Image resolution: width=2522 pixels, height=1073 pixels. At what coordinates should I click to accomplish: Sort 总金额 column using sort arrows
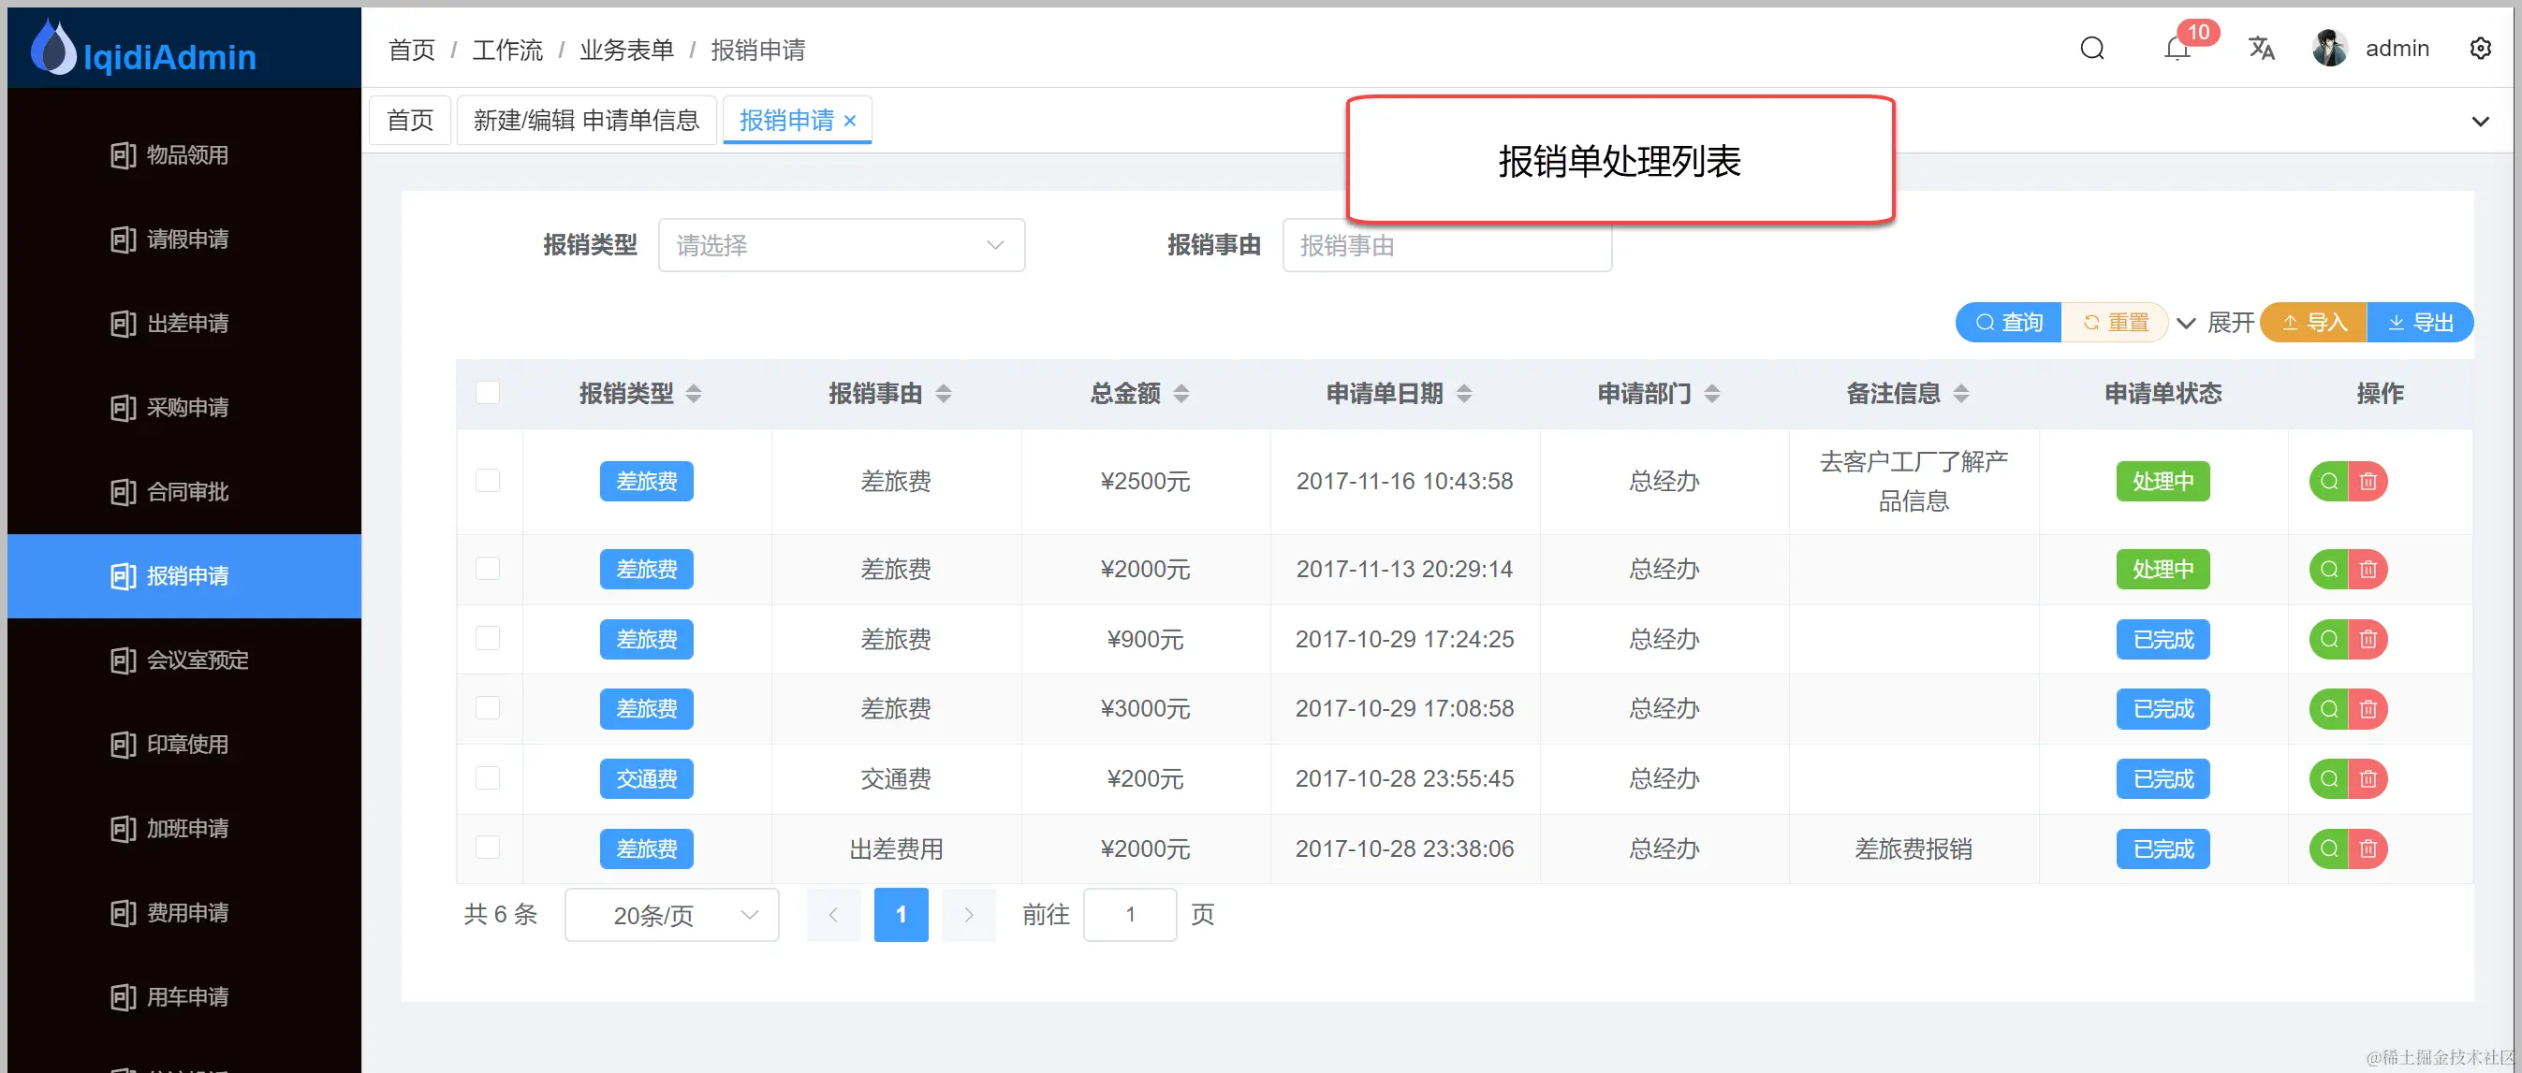[1180, 393]
